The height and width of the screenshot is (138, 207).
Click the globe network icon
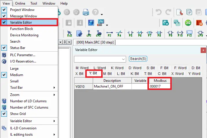[x=91, y=22]
